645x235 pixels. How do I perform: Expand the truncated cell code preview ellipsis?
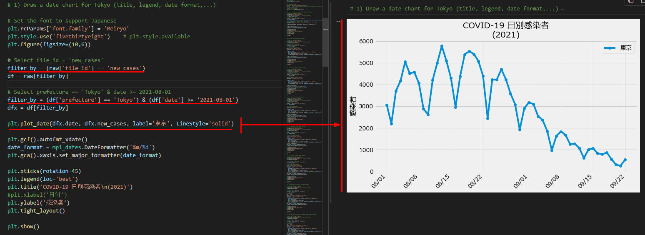point(563,8)
